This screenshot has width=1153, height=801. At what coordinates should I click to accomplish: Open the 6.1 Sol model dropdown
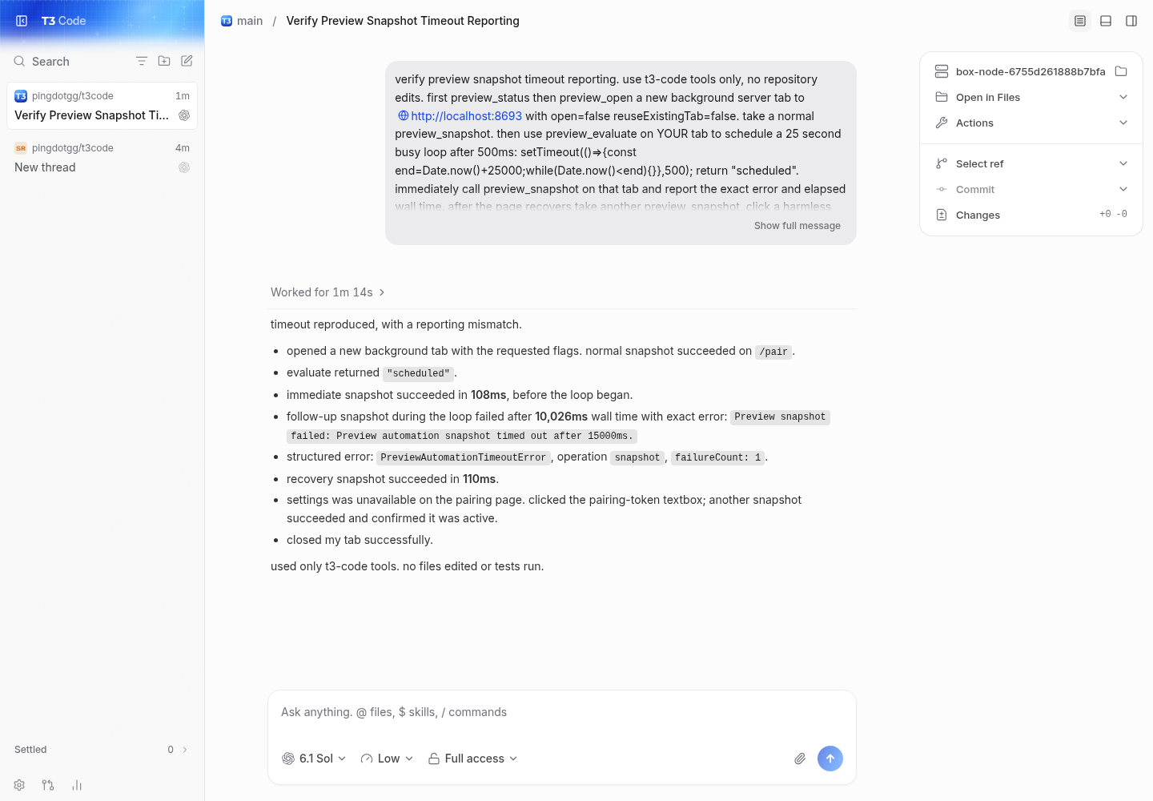[x=314, y=759]
